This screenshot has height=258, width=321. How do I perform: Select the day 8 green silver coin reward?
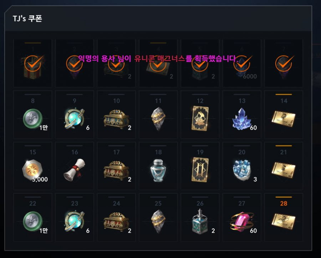(33, 114)
